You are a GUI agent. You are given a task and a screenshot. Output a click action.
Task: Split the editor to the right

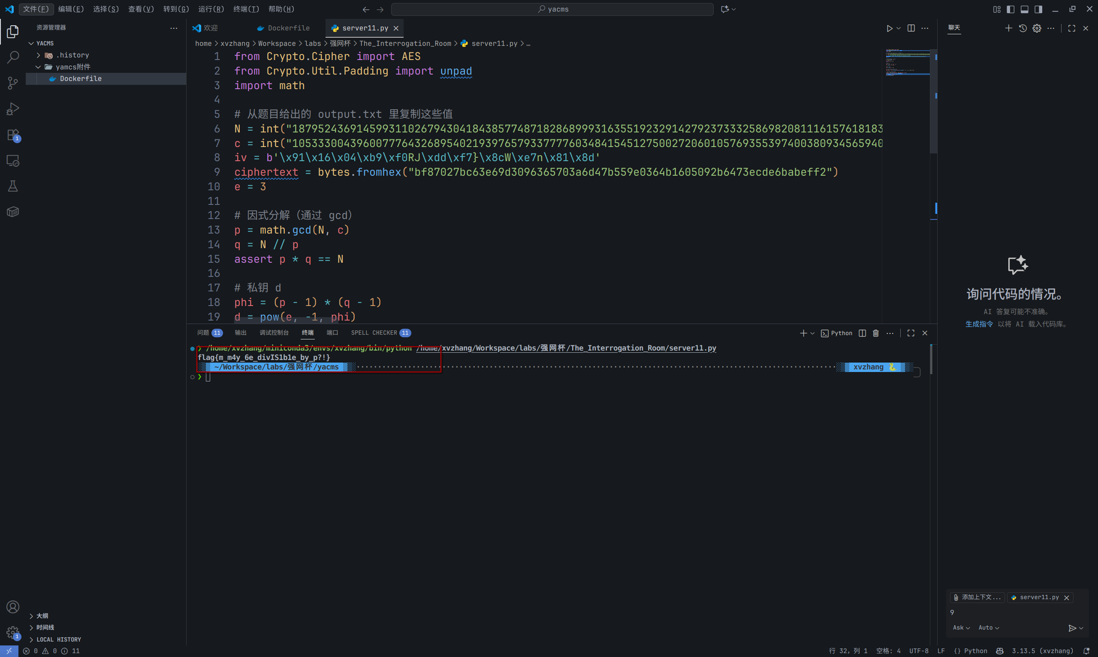pyautogui.click(x=911, y=28)
